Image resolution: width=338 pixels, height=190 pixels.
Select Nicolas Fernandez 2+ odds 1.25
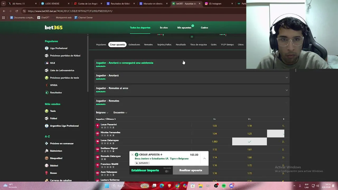point(250,134)
